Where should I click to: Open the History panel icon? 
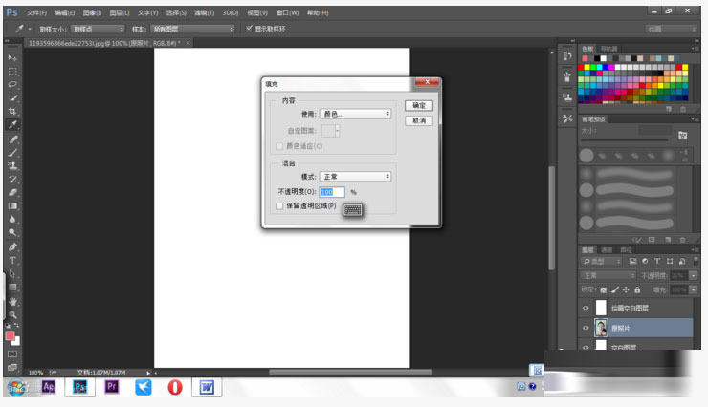(567, 55)
